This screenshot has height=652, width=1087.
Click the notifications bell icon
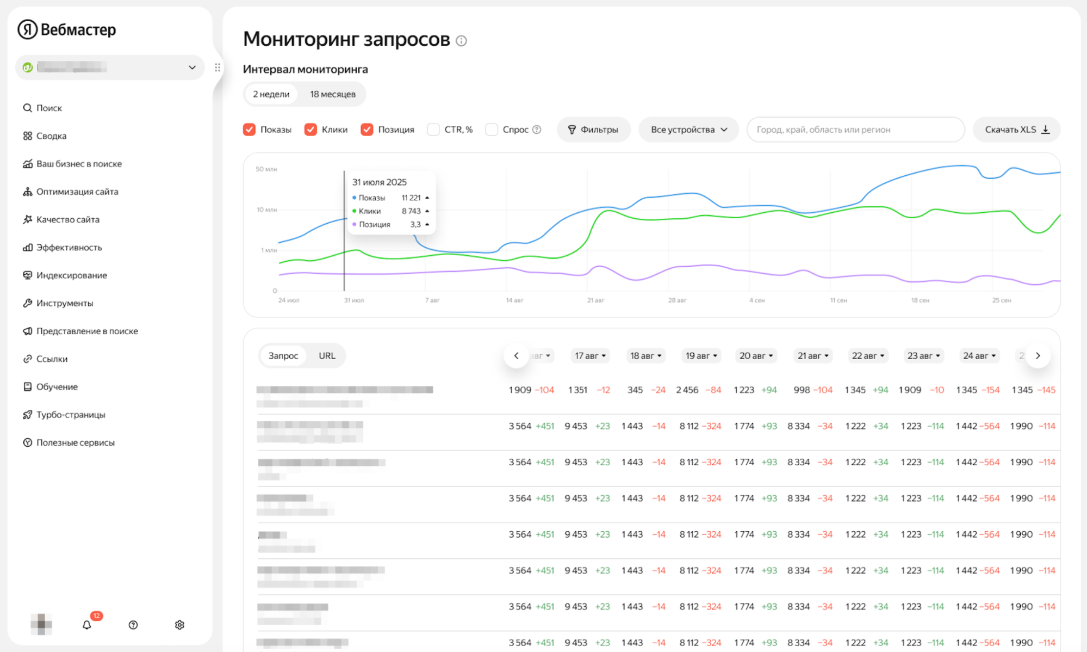coord(86,625)
